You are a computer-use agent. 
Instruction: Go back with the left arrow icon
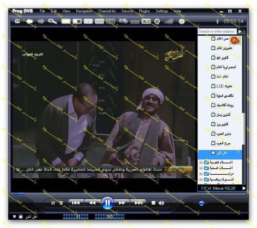(x=30, y=21)
